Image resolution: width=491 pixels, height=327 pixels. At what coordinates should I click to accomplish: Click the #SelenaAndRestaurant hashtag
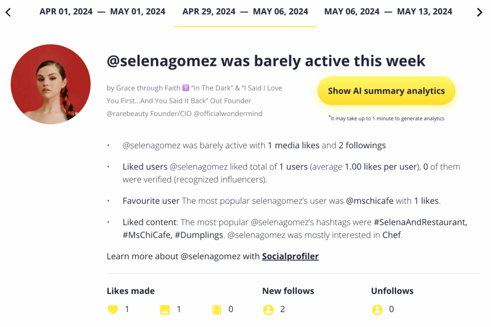420,222
